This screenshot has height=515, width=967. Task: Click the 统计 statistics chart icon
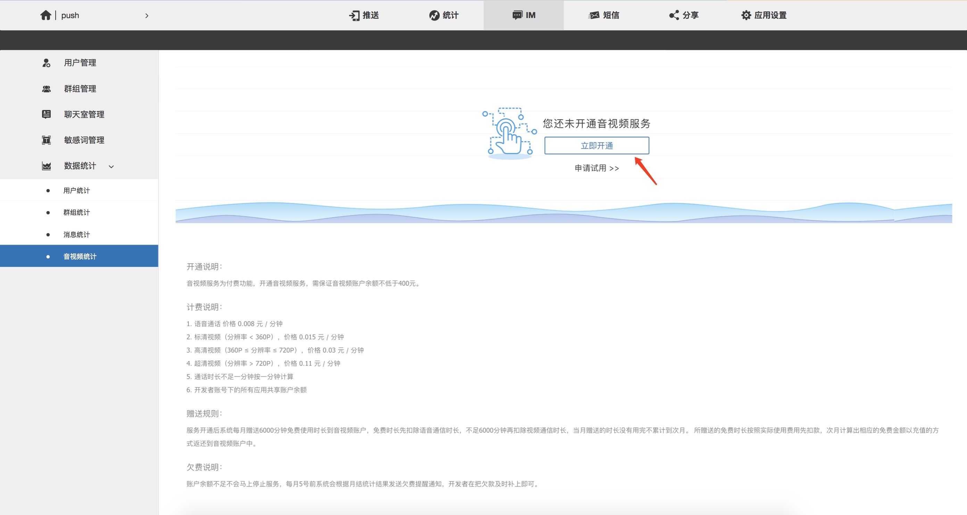tap(434, 15)
